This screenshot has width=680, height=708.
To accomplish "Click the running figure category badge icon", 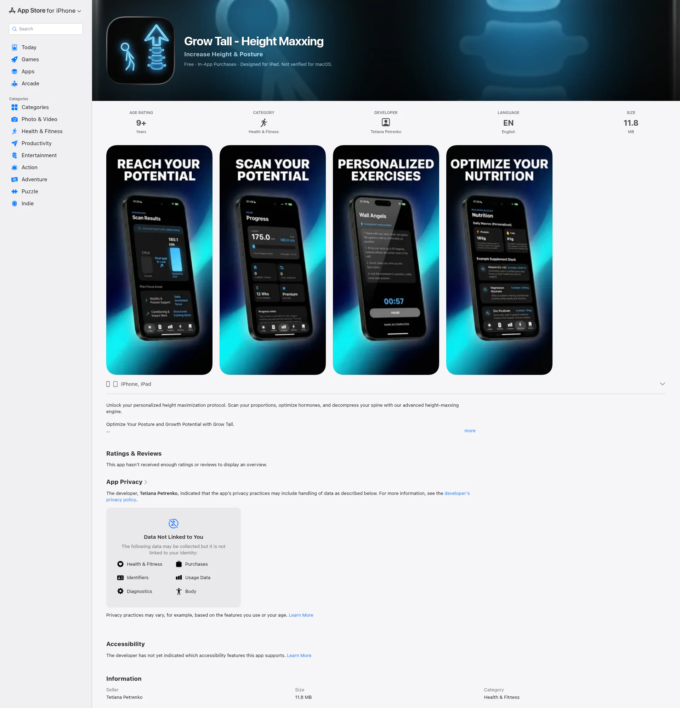I will pos(264,122).
